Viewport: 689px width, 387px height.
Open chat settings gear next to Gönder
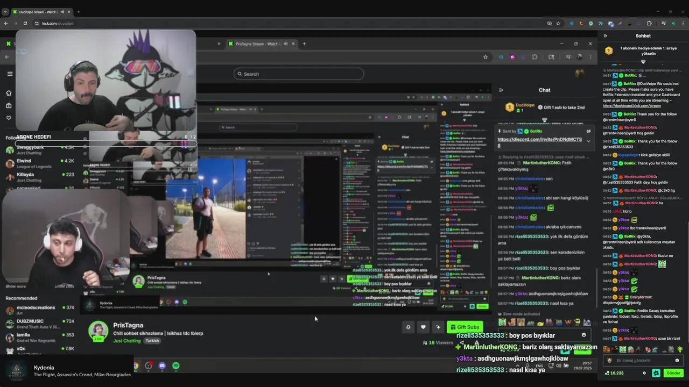tap(644, 373)
